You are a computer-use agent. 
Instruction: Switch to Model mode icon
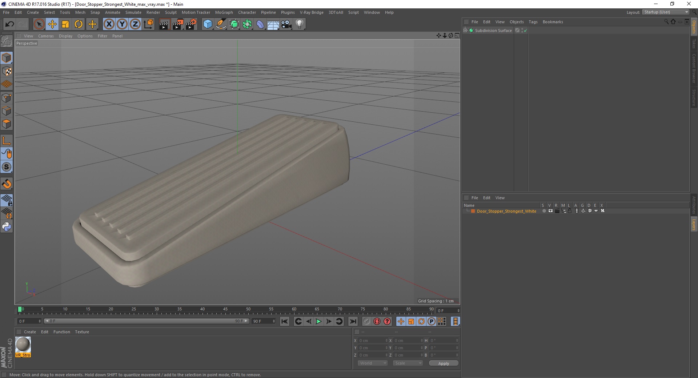pyautogui.click(x=7, y=58)
